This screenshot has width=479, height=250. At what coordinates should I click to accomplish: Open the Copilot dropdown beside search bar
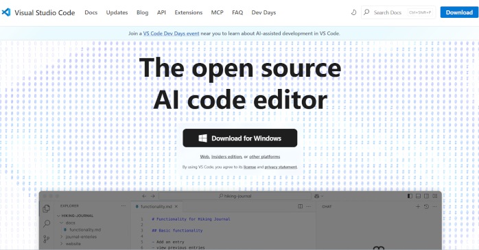[318, 196]
